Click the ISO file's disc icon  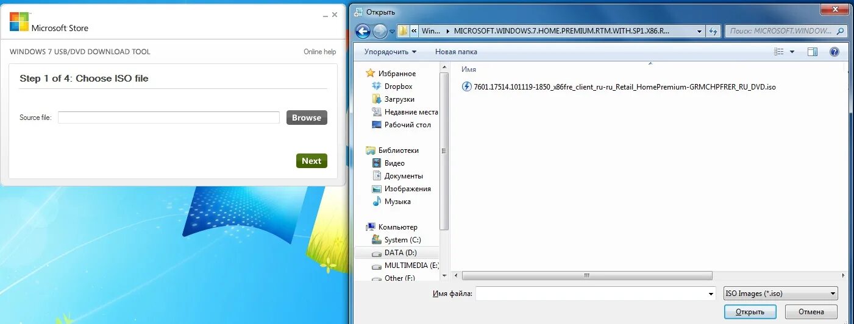pos(467,87)
